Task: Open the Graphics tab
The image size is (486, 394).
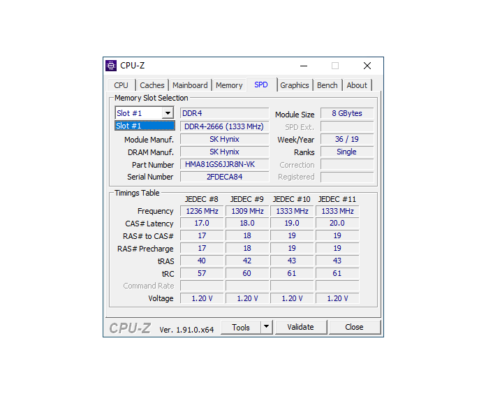Action: 295,85
